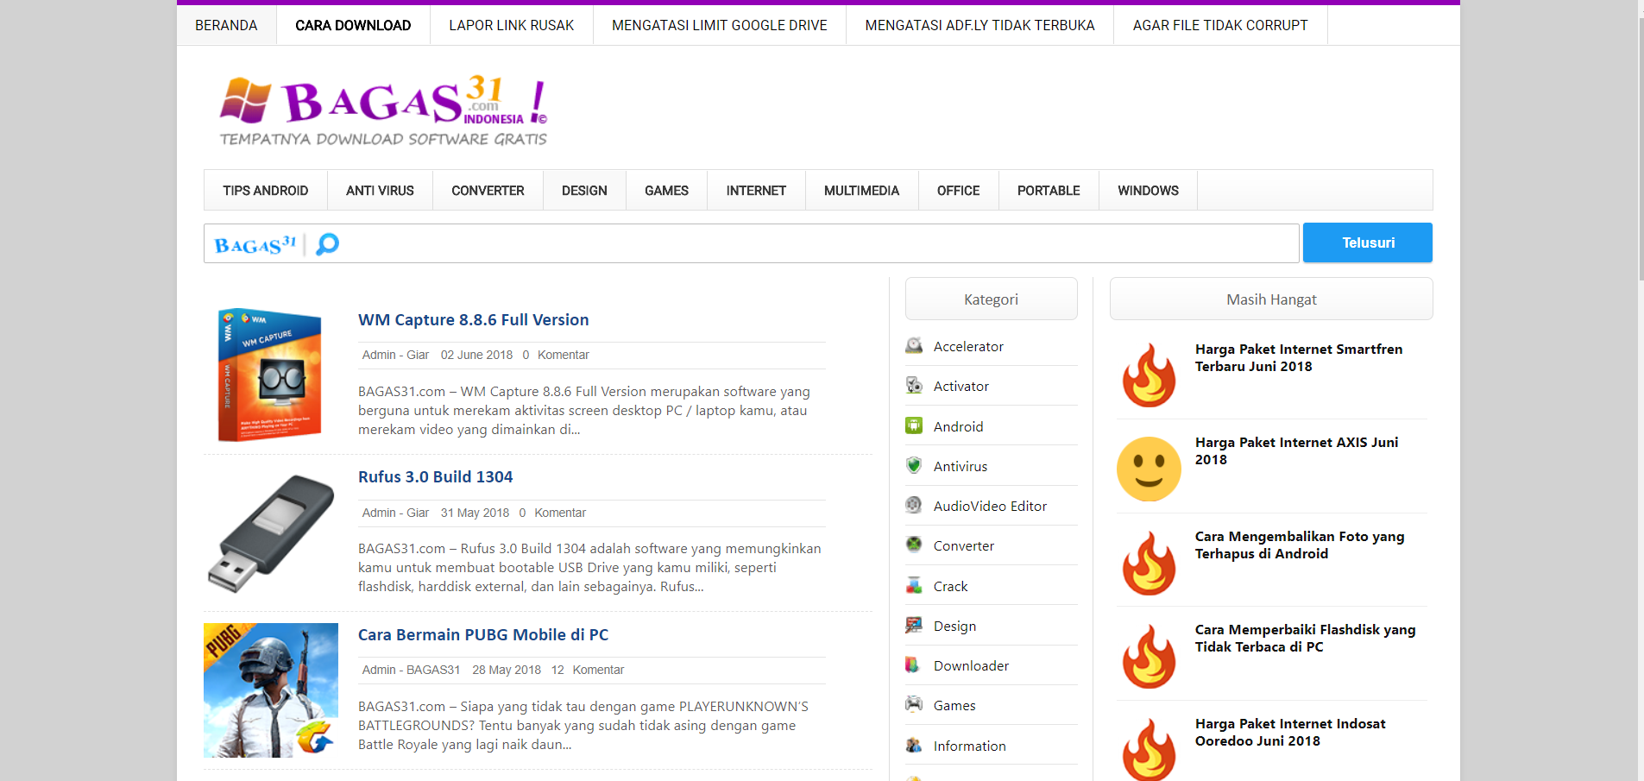The height and width of the screenshot is (781, 1644).
Task: Click the Accelerator category icon
Action: click(914, 346)
